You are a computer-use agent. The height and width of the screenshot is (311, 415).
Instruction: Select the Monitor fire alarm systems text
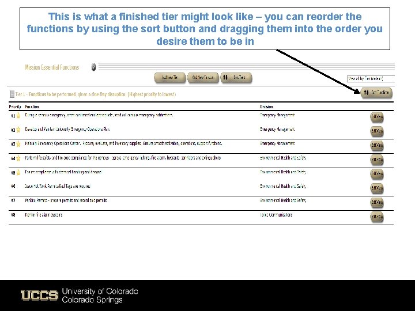(44, 215)
